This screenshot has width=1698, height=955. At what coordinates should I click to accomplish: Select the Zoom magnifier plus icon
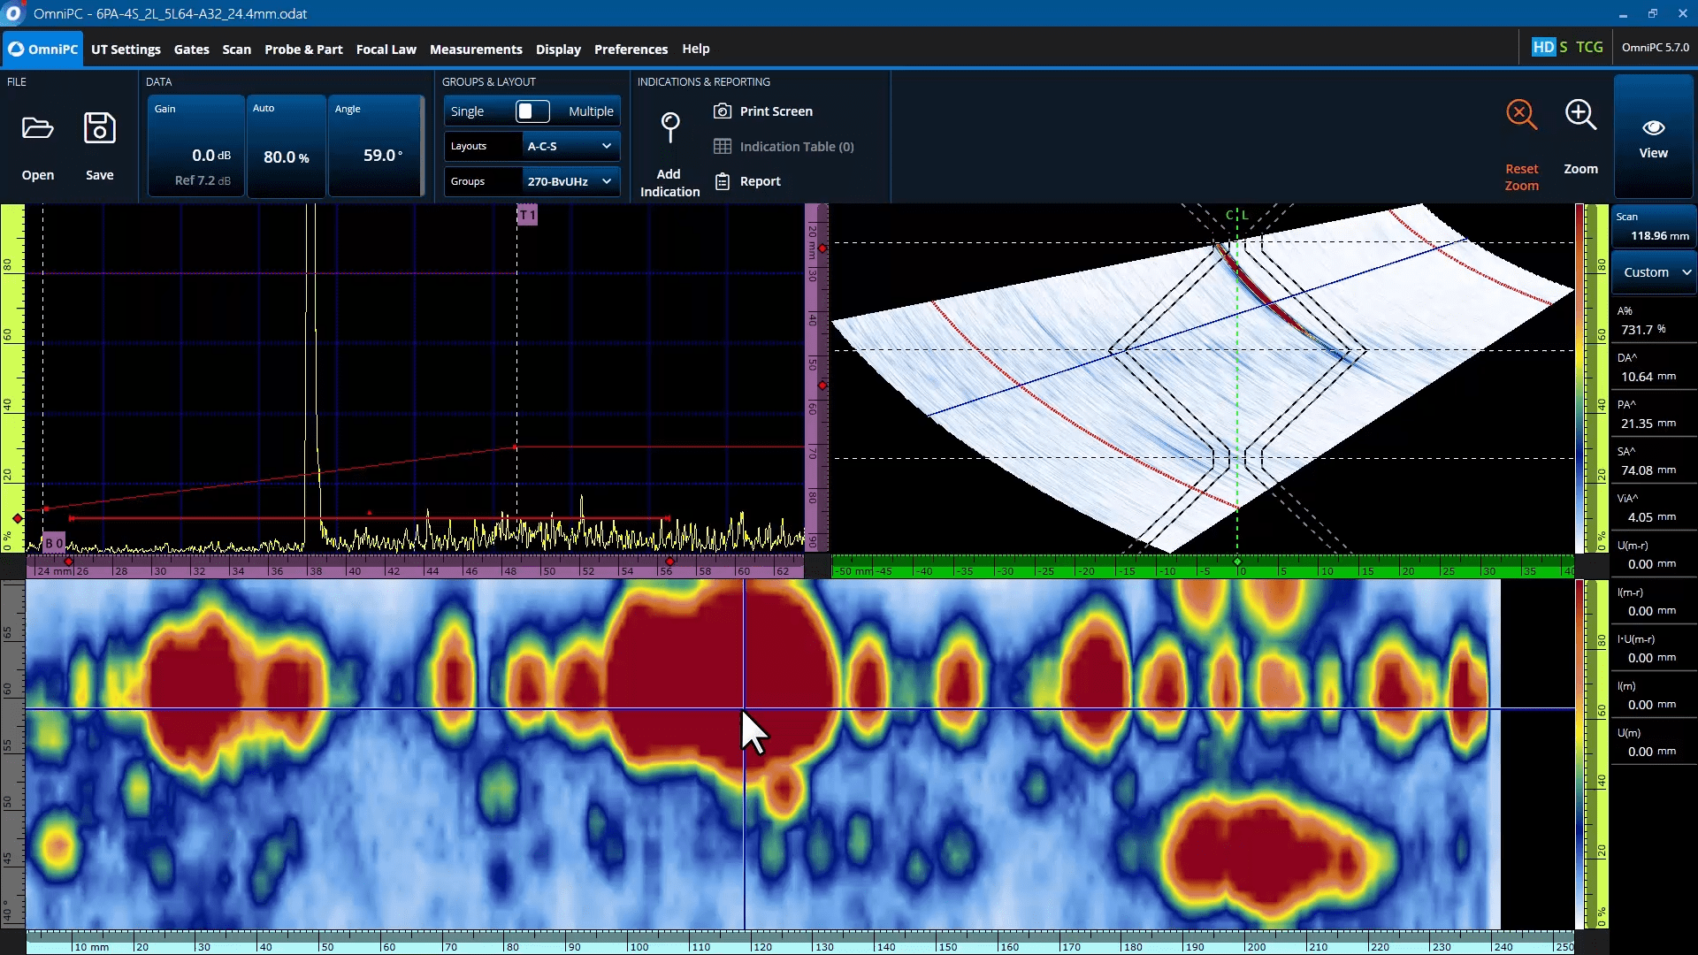[1580, 115]
